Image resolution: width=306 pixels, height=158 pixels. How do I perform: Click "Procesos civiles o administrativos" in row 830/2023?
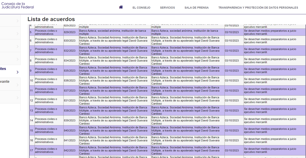pos(46,41)
